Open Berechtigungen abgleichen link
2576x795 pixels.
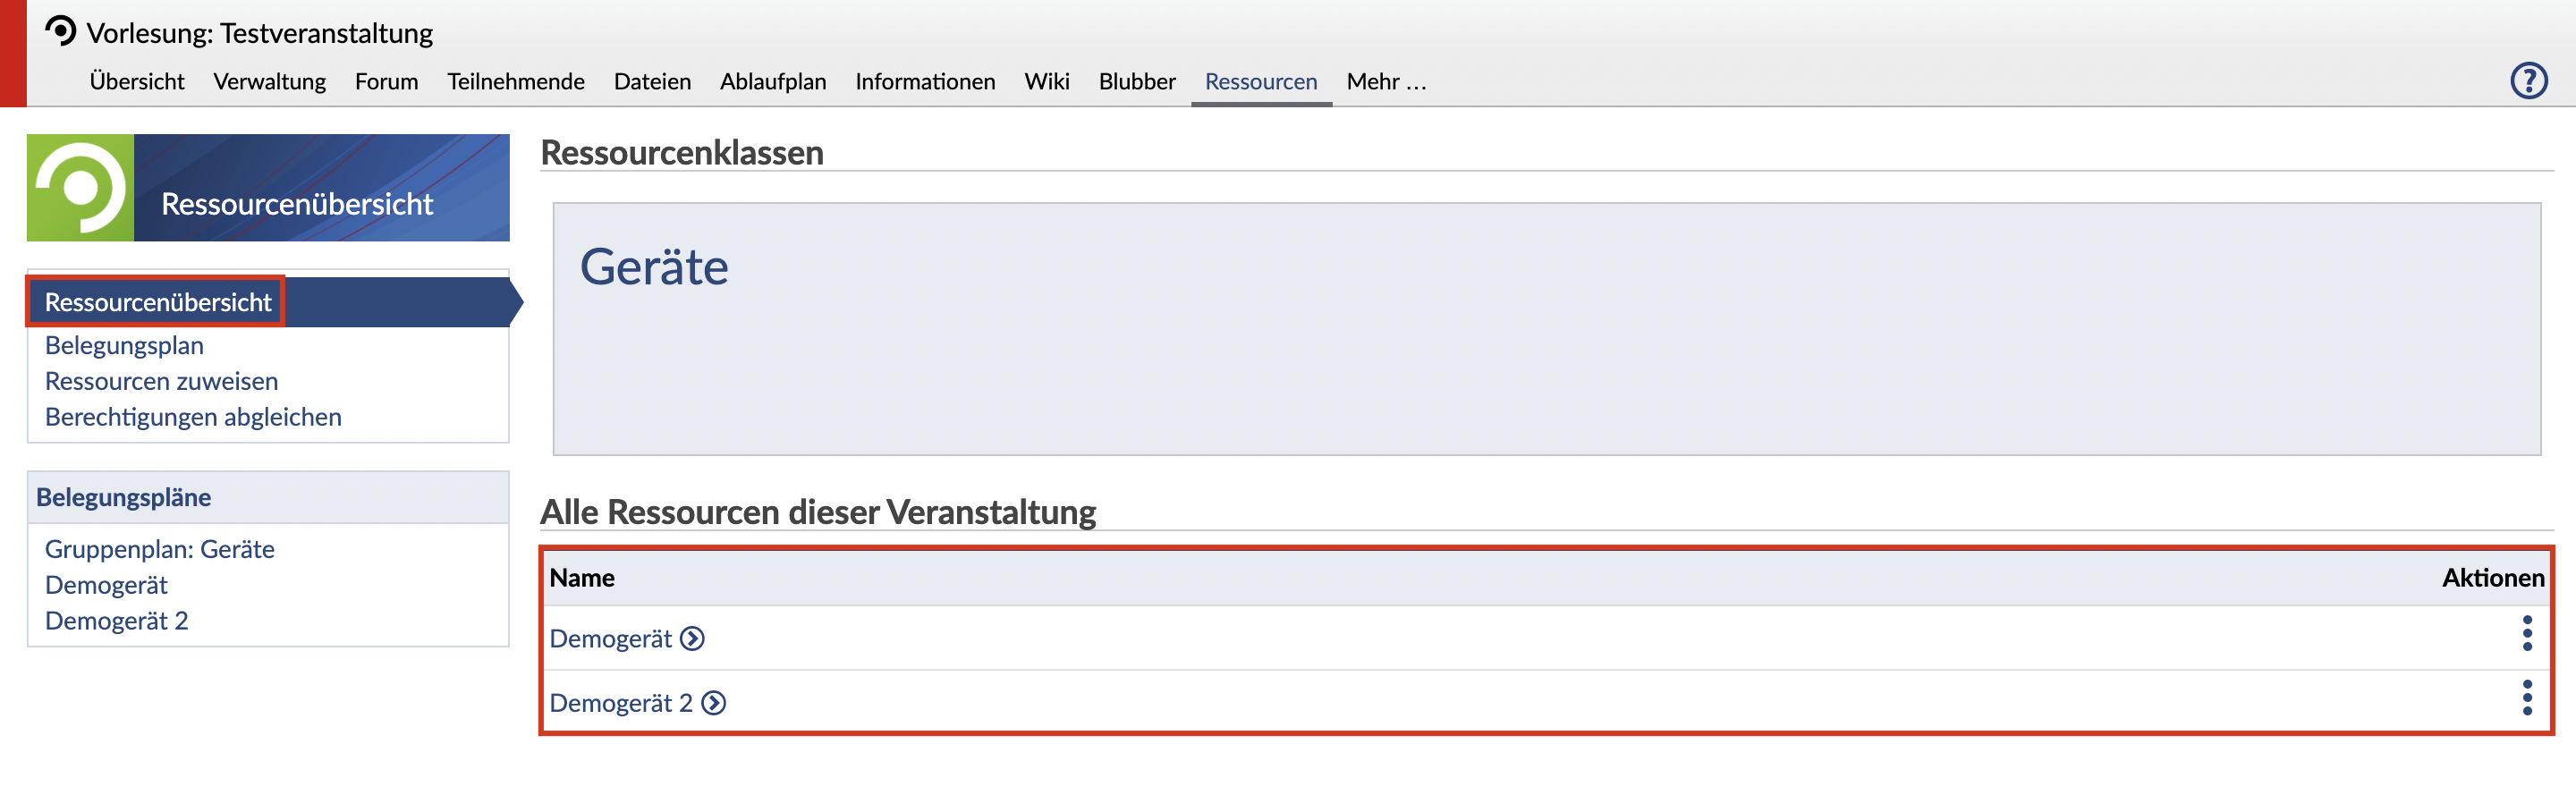tap(193, 418)
